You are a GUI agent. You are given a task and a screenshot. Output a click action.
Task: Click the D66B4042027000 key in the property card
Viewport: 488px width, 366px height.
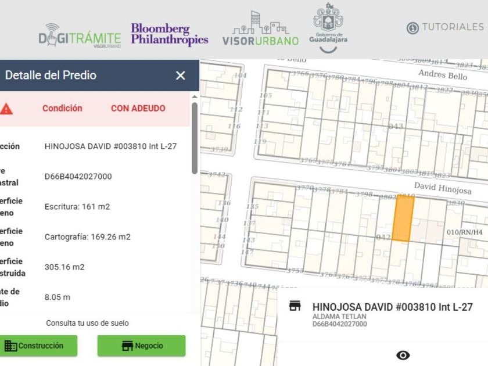point(339,324)
